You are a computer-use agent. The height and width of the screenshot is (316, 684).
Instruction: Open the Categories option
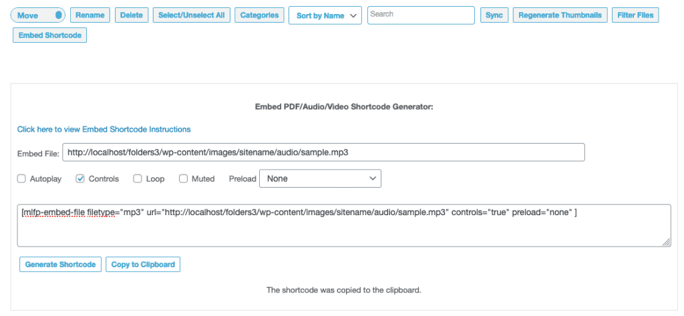(260, 15)
